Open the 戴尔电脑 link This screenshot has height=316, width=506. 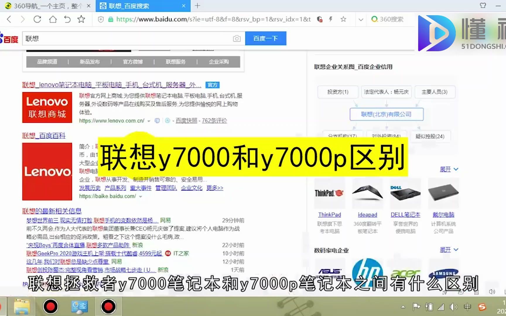pyautogui.click(x=443, y=215)
